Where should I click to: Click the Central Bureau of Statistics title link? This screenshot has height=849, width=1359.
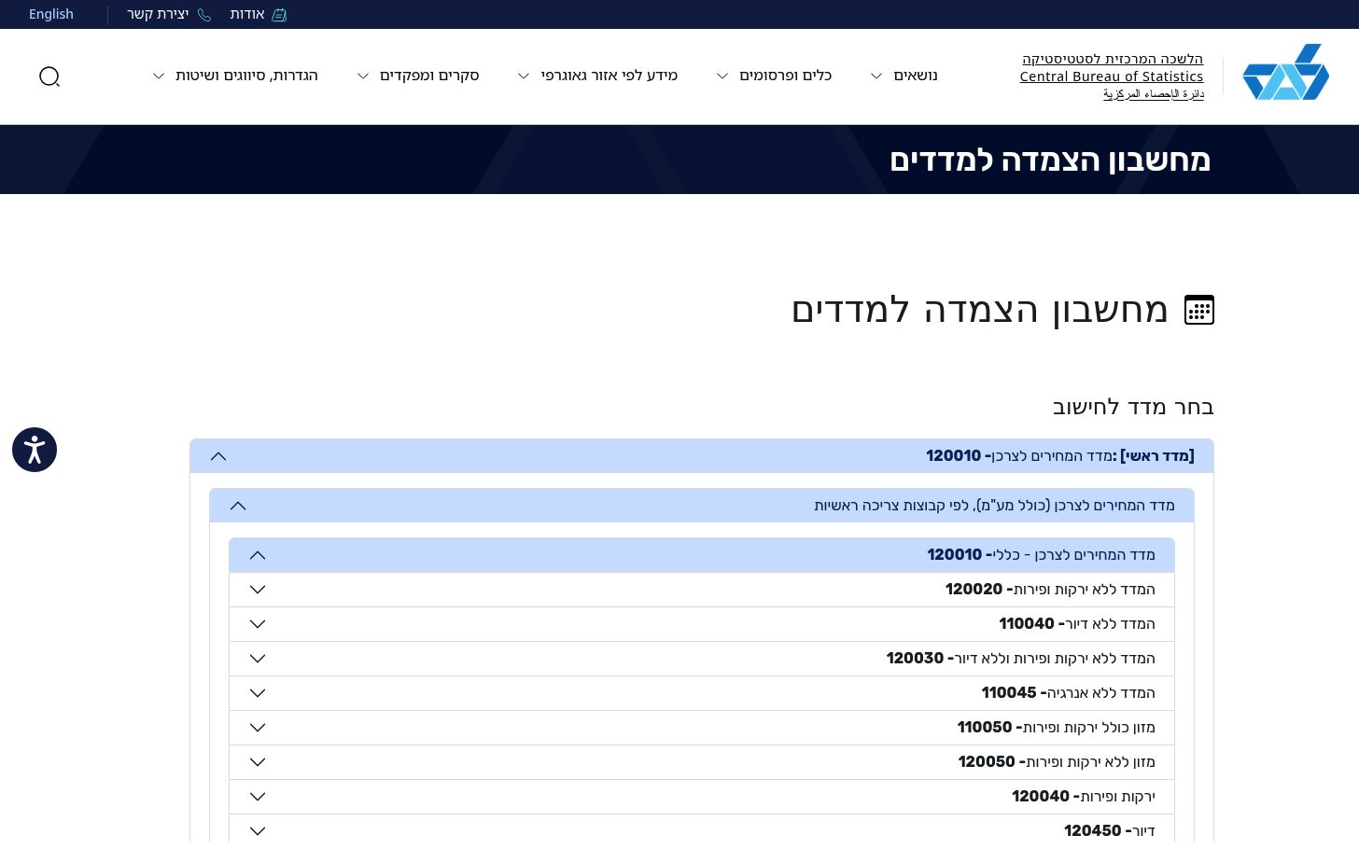(1112, 76)
